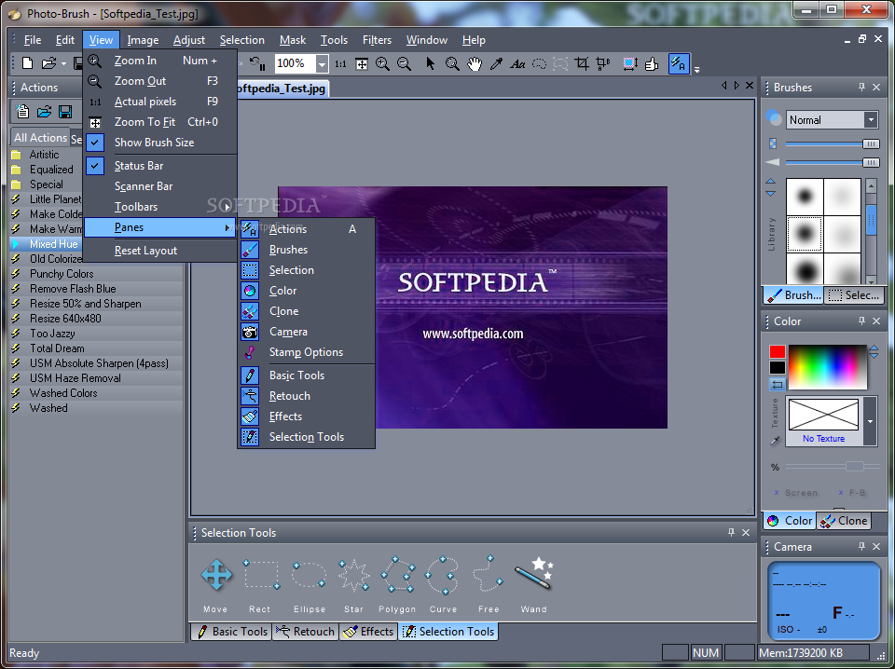895x669 pixels.
Task: Click Reset Layout in View menu
Action: pos(145,251)
